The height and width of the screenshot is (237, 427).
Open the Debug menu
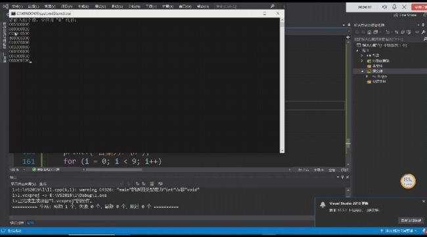pyautogui.click(x=117, y=7)
